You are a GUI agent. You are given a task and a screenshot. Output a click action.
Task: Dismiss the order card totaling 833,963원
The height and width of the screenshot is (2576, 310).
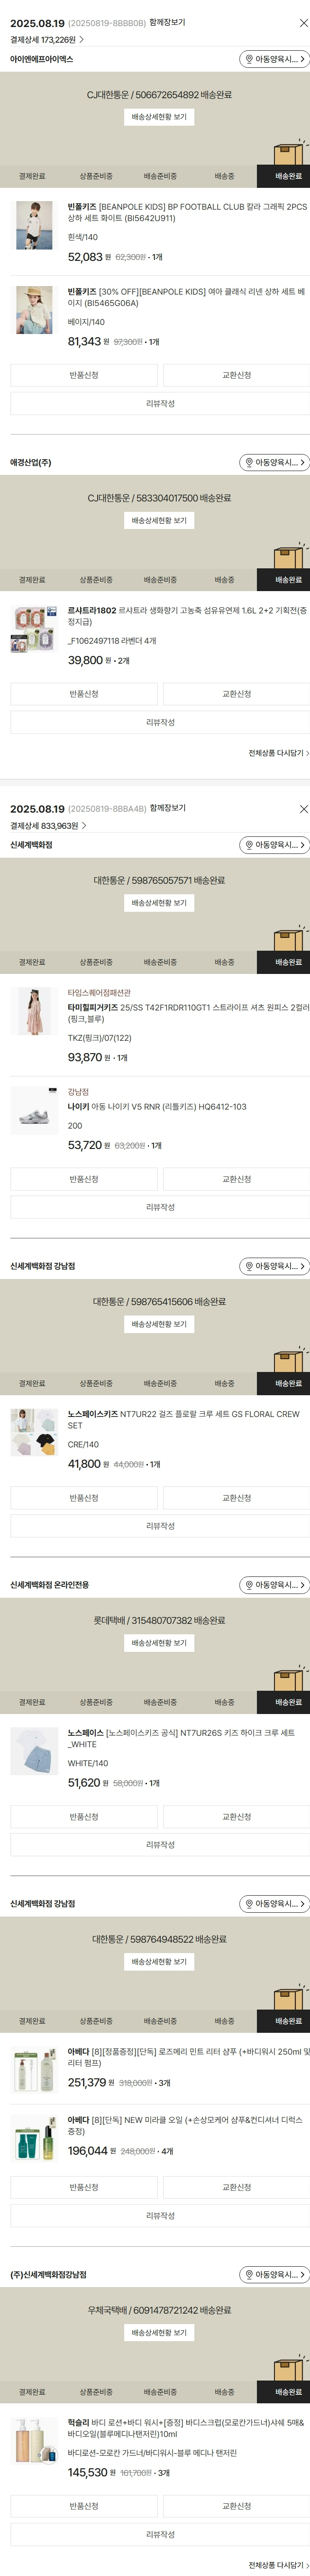click(x=304, y=809)
